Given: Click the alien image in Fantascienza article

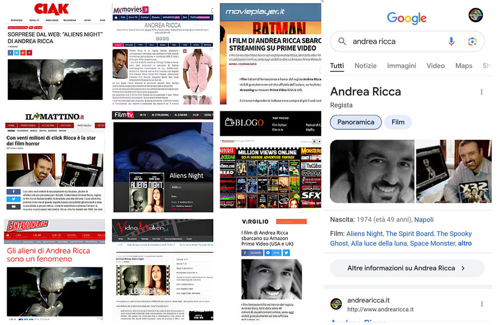Looking at the screenshot, I should [55, 292].
